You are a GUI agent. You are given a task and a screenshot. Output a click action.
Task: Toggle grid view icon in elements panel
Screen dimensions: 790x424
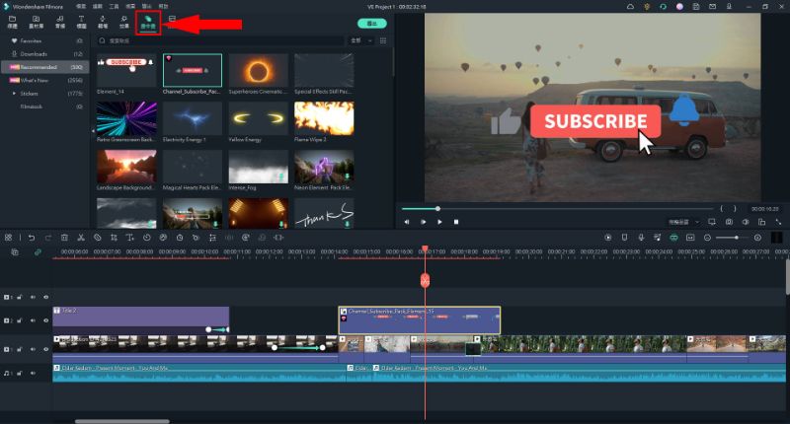pos(383,40)
